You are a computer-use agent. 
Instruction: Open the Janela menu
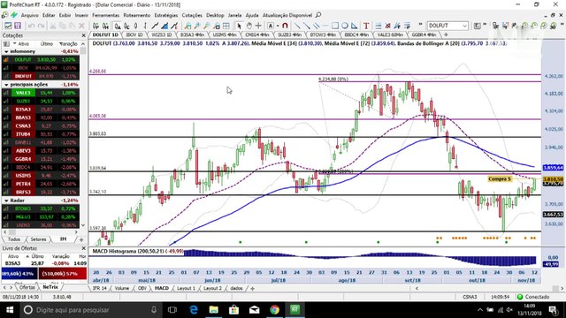coord(234,15)
